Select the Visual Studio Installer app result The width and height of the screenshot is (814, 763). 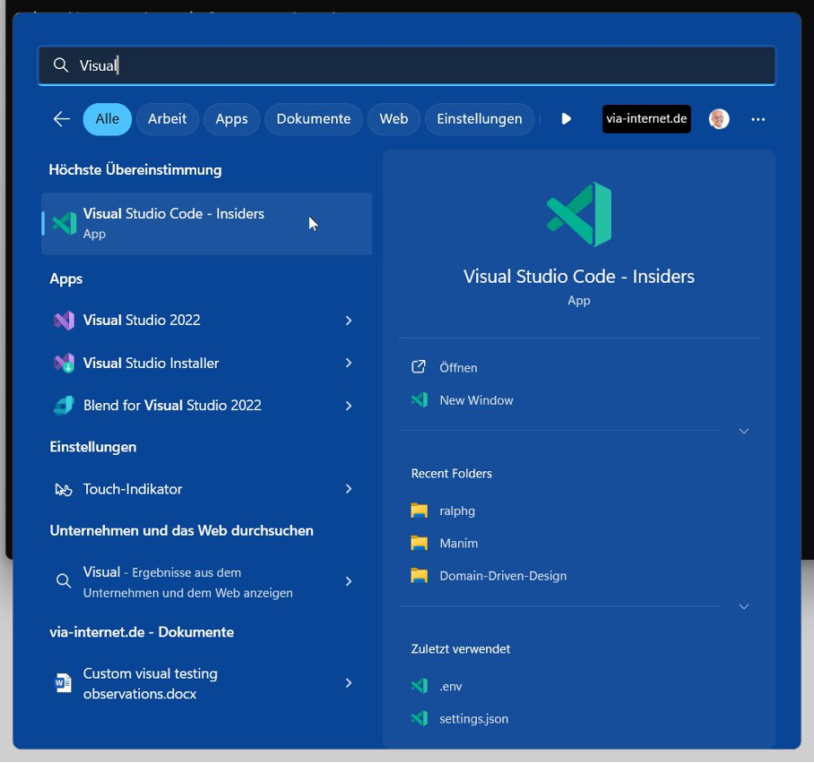[206, 363]
